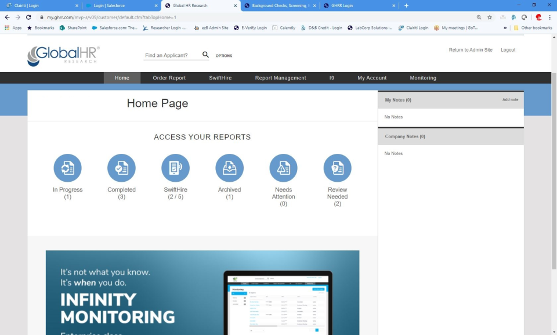Check the Needs Attention reports icon

(x=283, y=167)
